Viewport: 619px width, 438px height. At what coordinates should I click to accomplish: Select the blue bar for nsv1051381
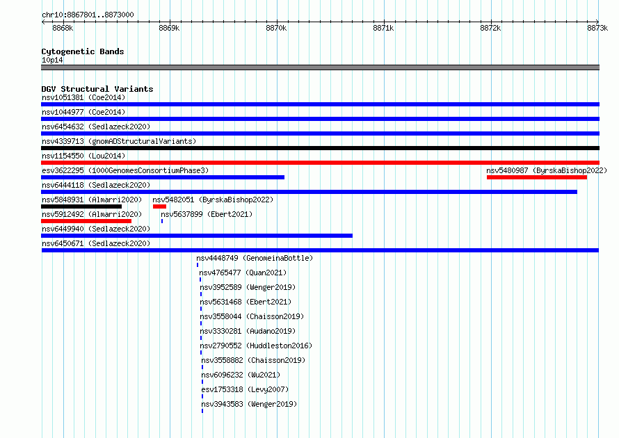pos(320,104)
